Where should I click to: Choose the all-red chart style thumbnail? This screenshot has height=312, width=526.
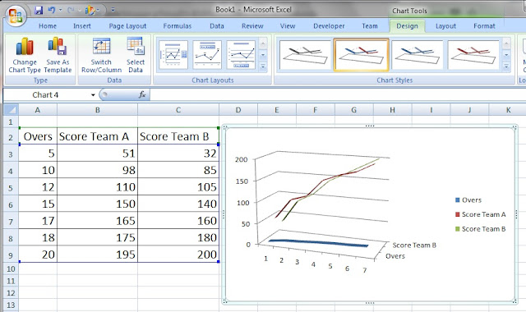[473, 55]
